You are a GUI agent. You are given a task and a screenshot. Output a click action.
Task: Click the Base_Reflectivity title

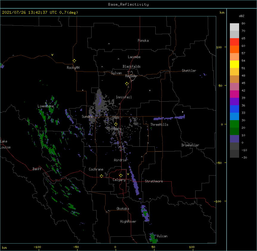click(128, 4)
